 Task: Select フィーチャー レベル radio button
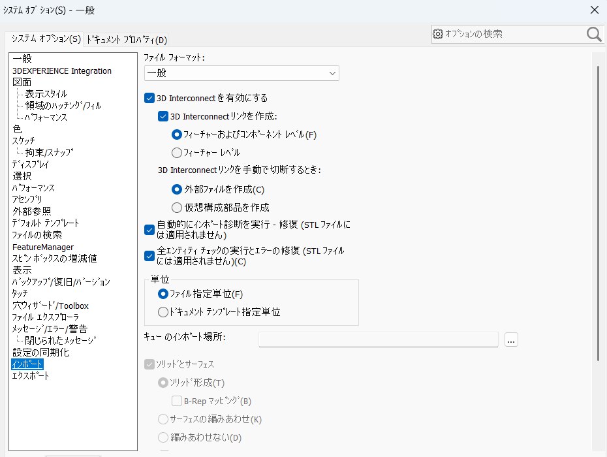click(x=176, y=153)
